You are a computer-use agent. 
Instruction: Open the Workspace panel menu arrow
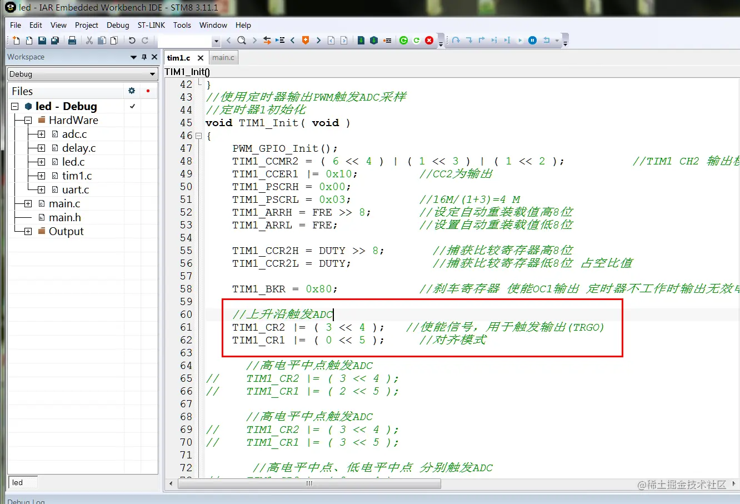tap(133, 57)
